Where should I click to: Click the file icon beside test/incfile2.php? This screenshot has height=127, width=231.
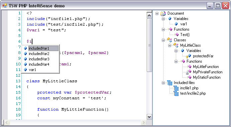coord(176,93)
